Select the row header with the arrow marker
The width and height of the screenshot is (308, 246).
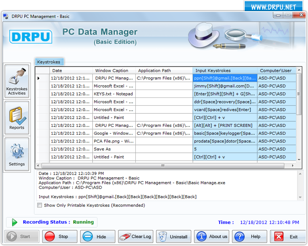pyautogui.click(x=42, y=78)
